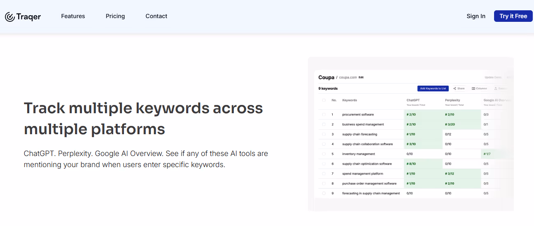Click the Try it Free button
Viewport: 534px width, 226px height.
pyautogui.click(x=513, y=16)
